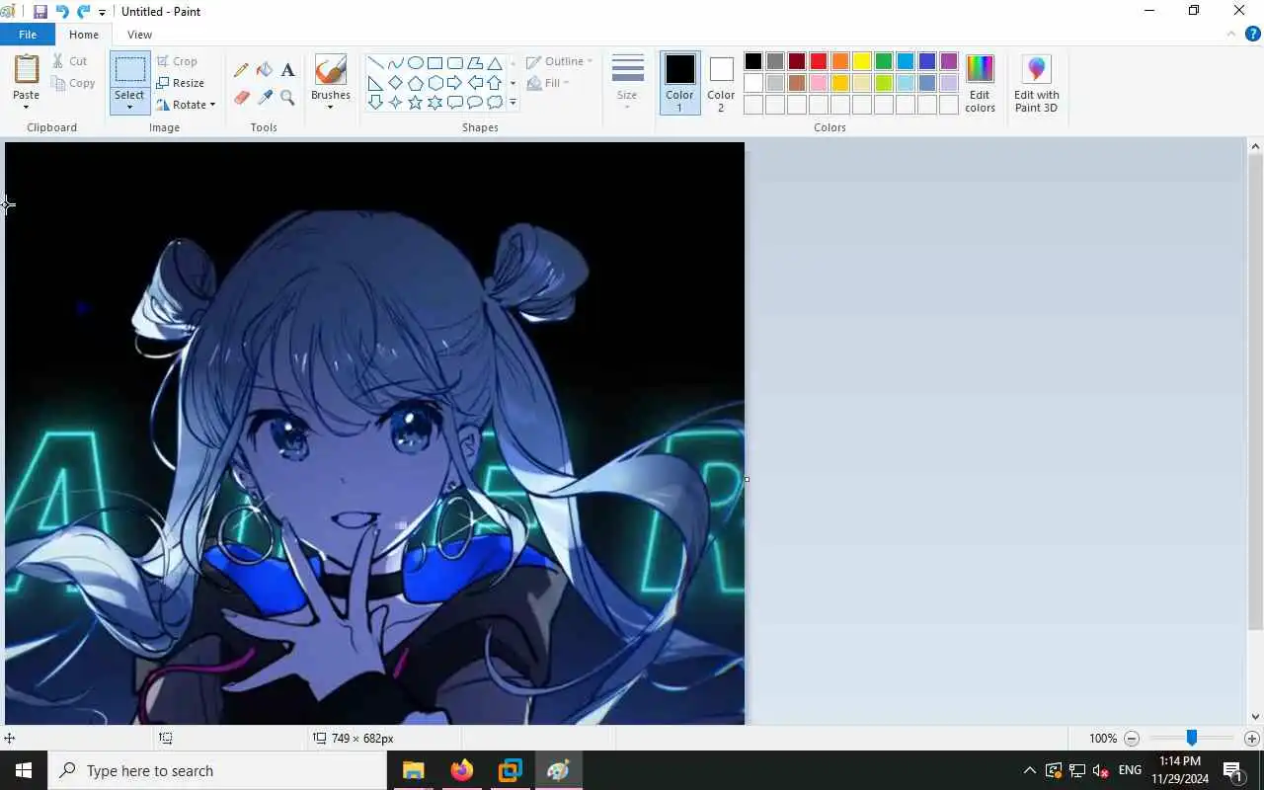Click the Paste clipboard icon
Viewport: 1264px width, 790px height.
click(x=27, y=70)
